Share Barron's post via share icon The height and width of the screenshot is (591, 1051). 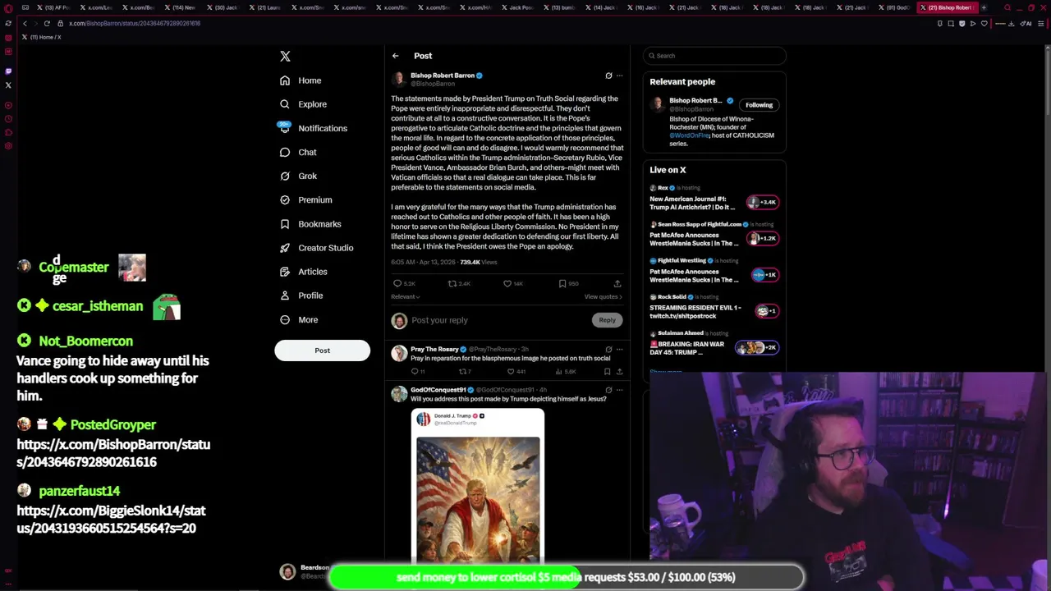pos(617,284)
